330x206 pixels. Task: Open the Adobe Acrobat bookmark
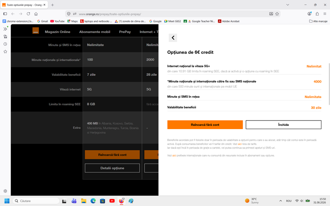click(228, 21)
